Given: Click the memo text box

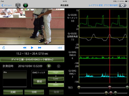Looking at the screenshot, I should tap(15, 79).
